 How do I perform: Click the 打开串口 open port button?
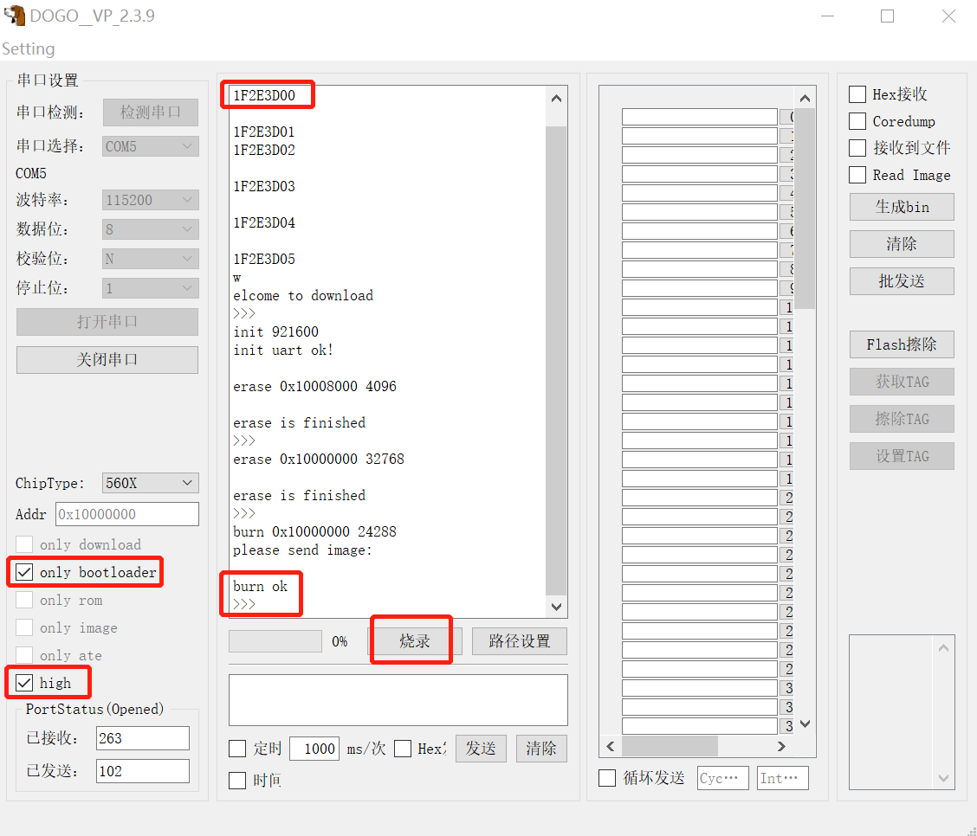(x=107, y=322)
